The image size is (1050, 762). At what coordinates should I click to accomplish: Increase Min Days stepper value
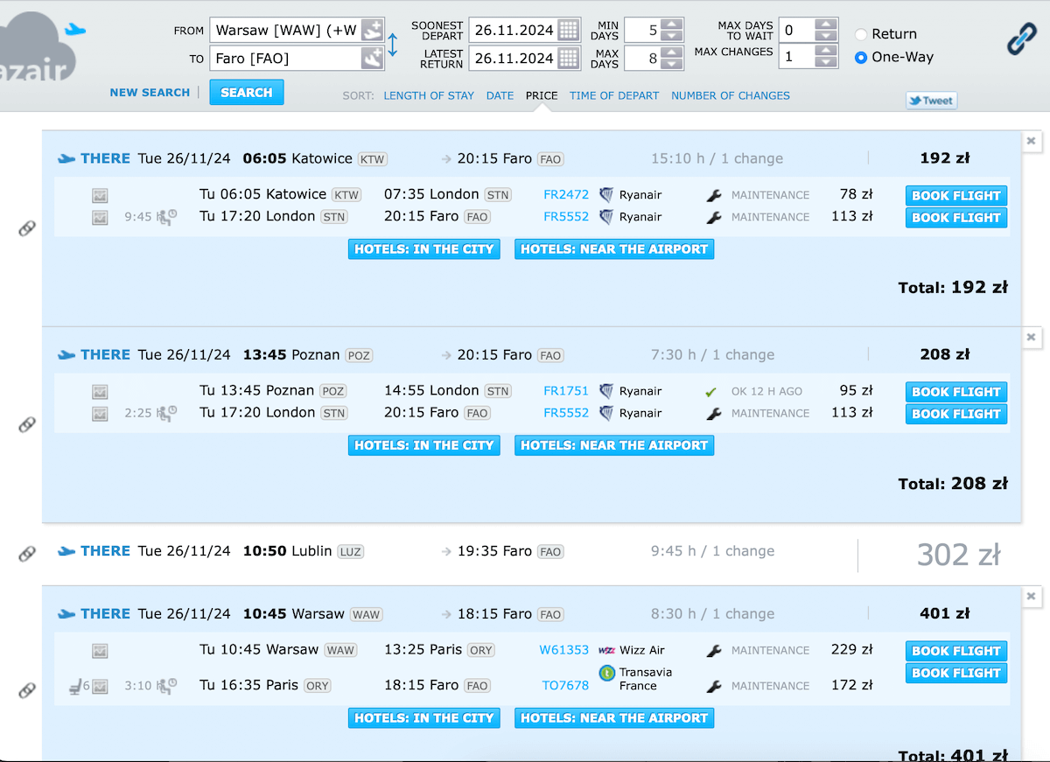click(x=670, y=24)
